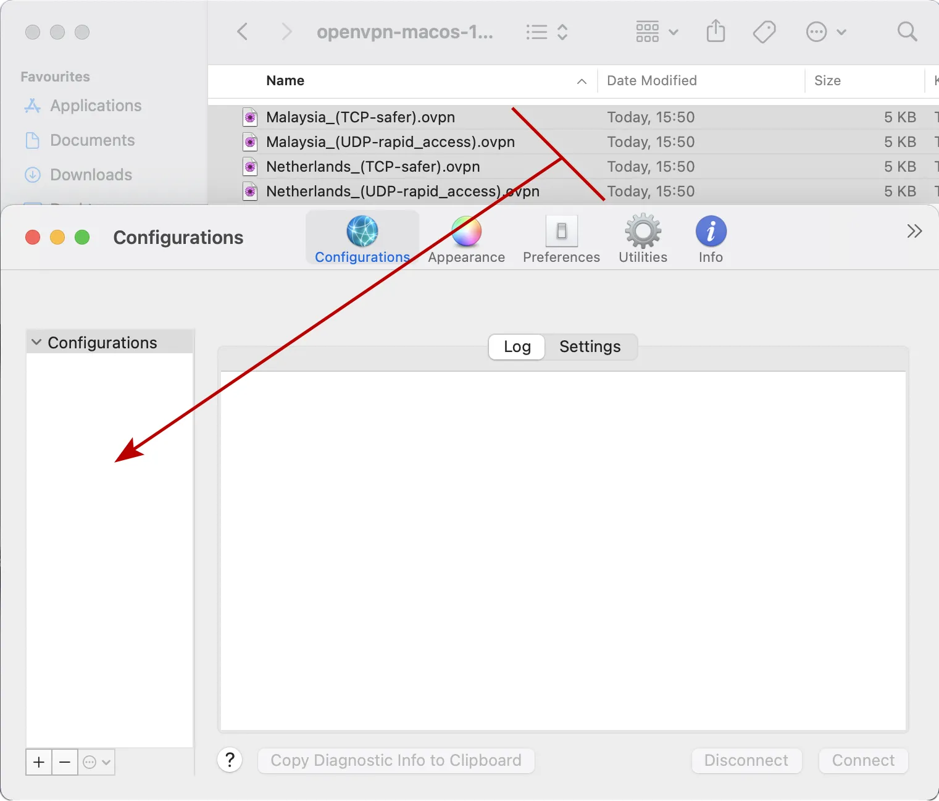
Task: Click the Connect button
Action: point(862,760)
